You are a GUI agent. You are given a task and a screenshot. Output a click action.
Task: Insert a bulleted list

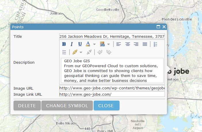click(x=64, y=52)
